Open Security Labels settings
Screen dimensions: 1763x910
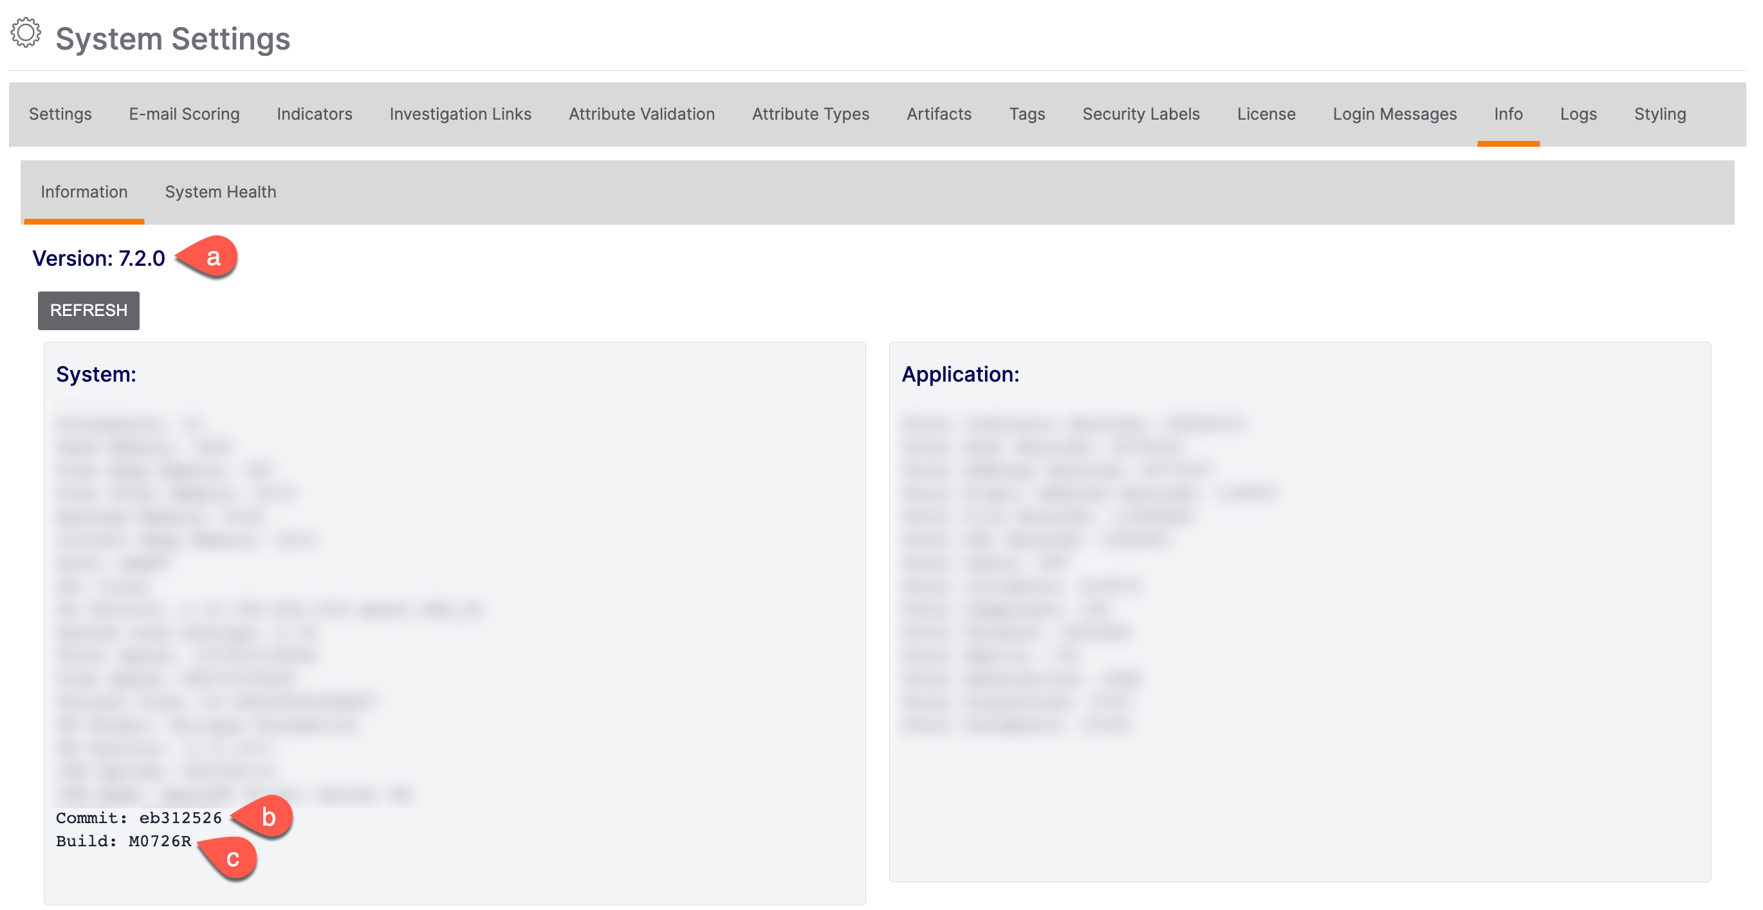pos(1140,113)
